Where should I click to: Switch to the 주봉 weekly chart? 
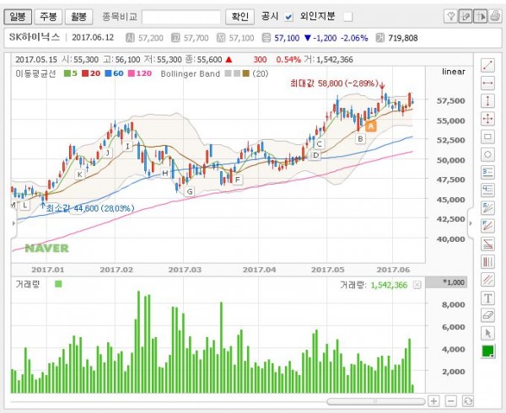(48, 16)
